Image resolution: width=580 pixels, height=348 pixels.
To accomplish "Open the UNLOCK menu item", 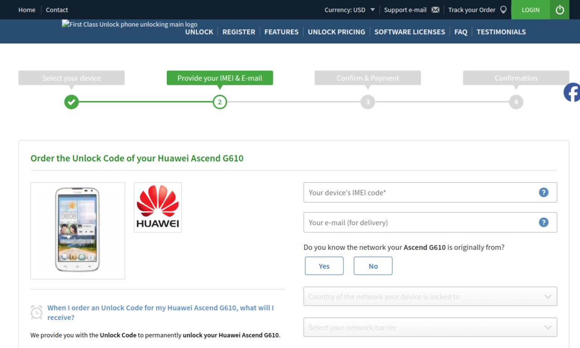I will (199, 32).
